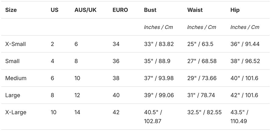Click the X-Large waist value 32.5" / 82.55
Image resolution: width=274 pixels, height=132 pixels.
(x=204, y=112)
